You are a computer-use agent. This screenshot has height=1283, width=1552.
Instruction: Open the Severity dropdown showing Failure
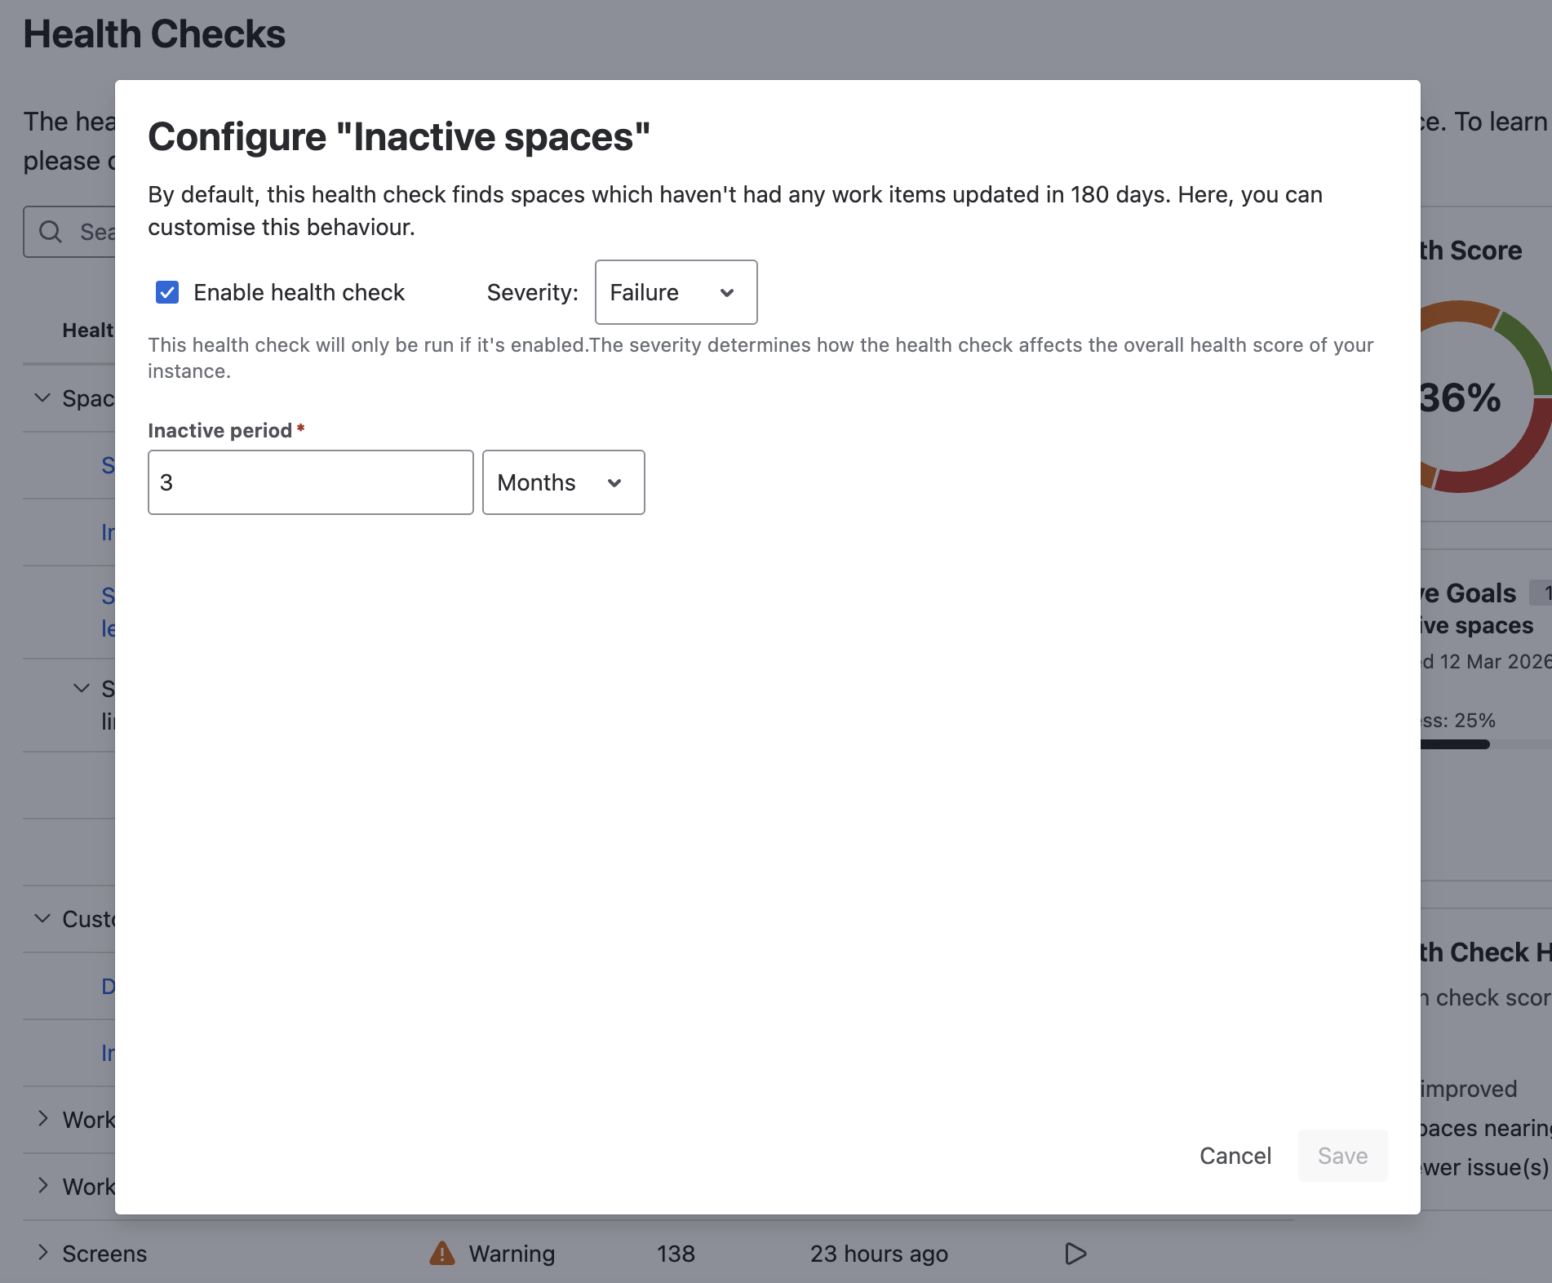(x=676, y=292)
